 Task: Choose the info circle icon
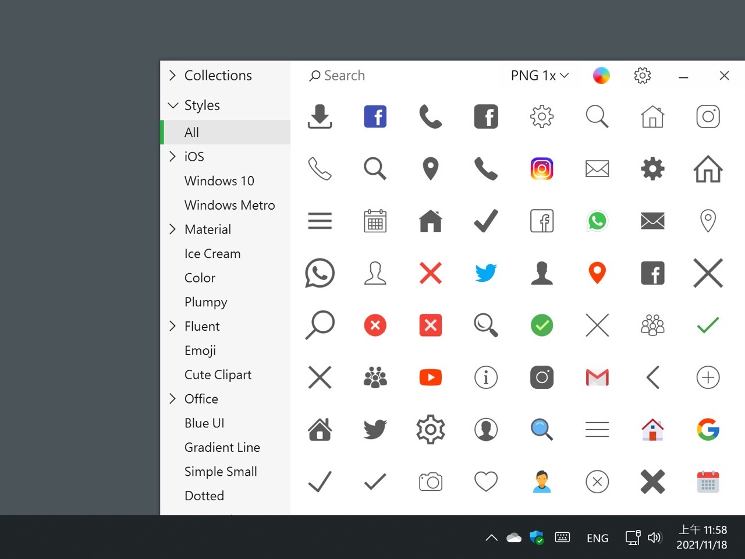(x=486, y=377)
